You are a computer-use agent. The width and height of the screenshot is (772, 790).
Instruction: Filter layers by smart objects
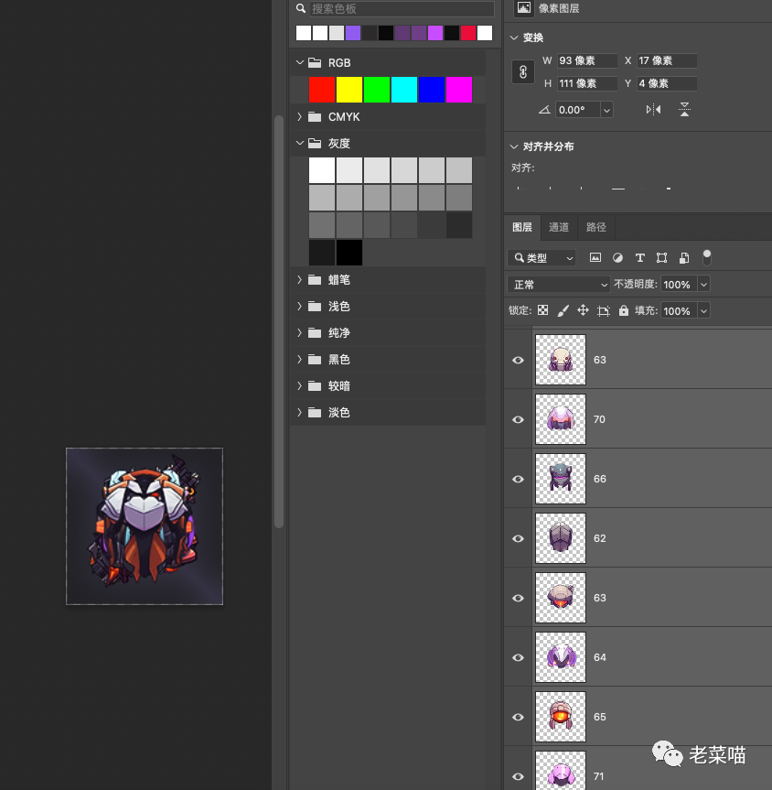684,258
